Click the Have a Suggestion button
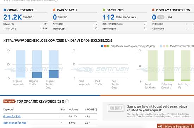 (x=176, y=126)
